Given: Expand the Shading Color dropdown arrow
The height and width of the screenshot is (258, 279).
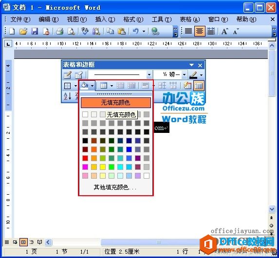Looking at the screenshot, I should [92, 86].
